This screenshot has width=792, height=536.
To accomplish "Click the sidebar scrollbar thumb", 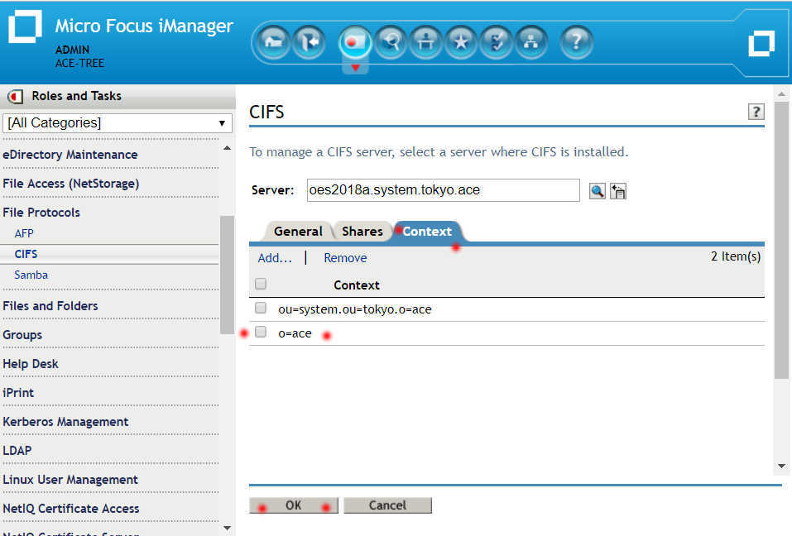I will [228, 275].
